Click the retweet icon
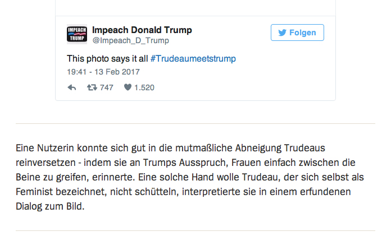The height and width of the screenshot is (236, 382). point(91,87)
